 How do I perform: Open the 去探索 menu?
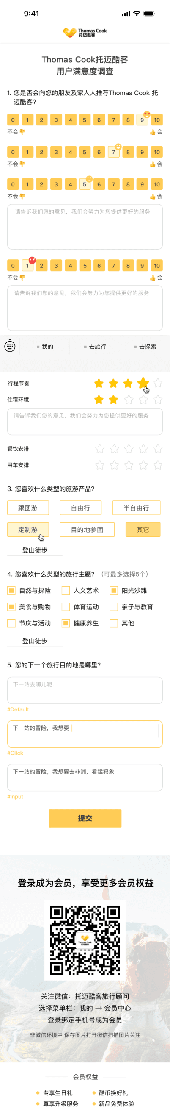pos(145,347)
